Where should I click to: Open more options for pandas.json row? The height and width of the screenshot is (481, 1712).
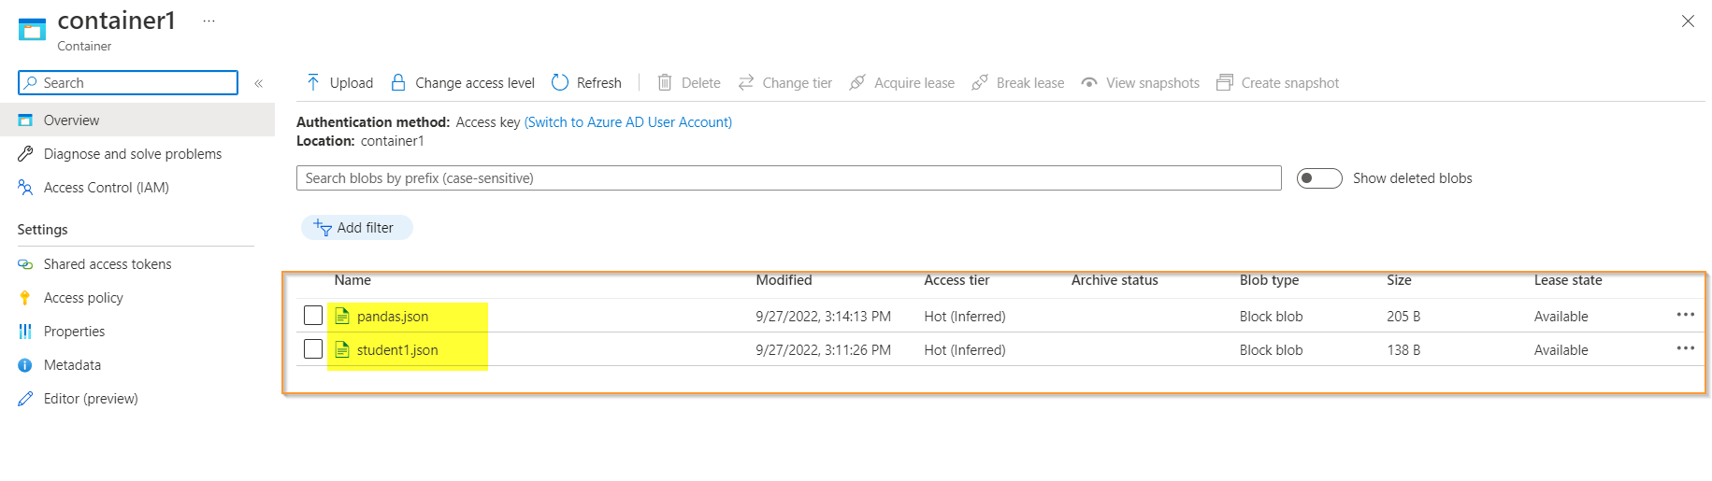pyautogui.click(x=1685, y=315)
